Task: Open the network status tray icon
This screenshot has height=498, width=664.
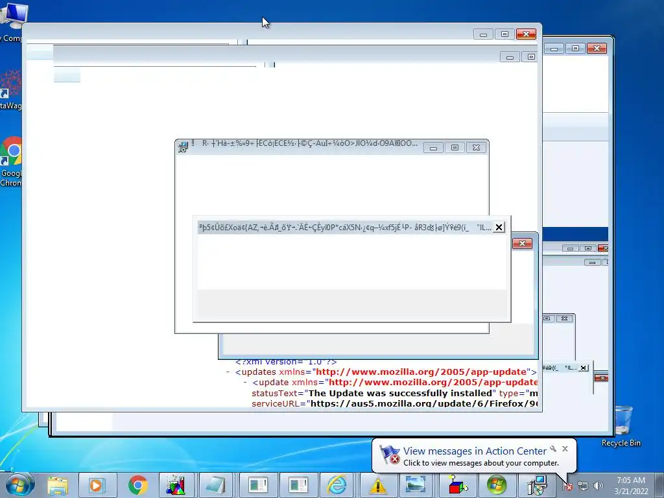Action: 583,486
